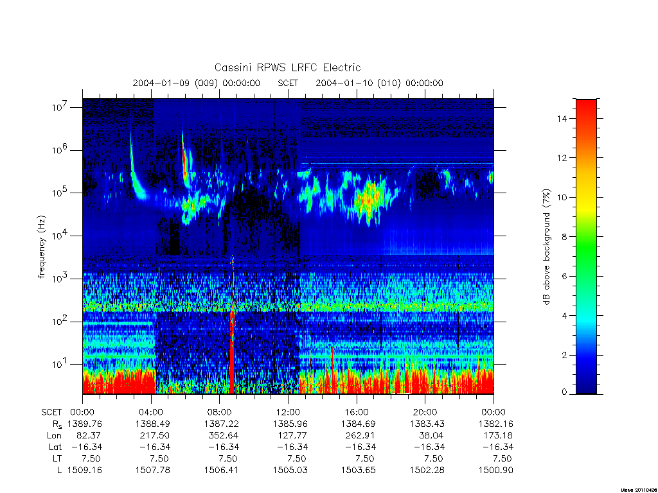Click the plot title "Cassini RPWS LRFC Electric"

pos(287,67)
